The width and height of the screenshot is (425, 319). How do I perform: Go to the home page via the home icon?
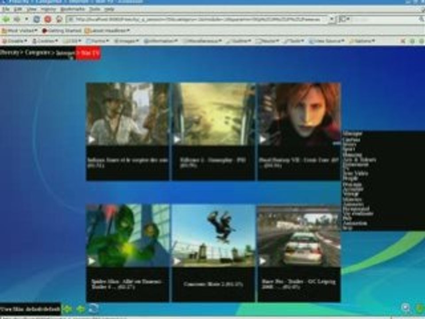[x=59, y=19]
